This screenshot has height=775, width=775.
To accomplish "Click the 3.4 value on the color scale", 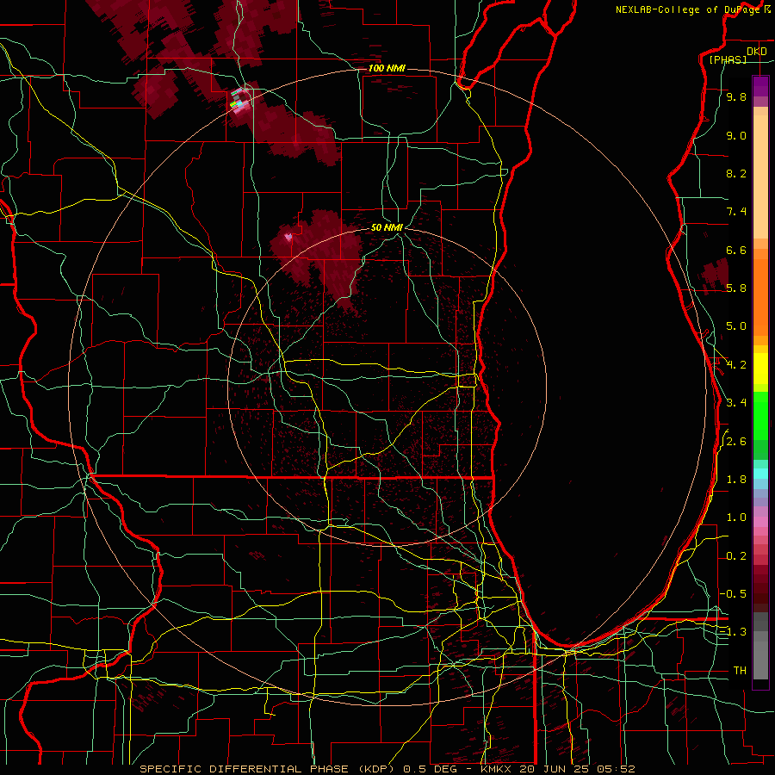I will point(736,403).
